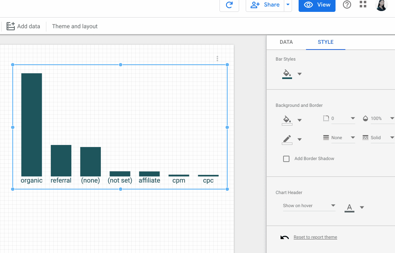Expand the Show on hover dropdown
Image resolution: width=395 pixels, height=253 pixels.
point(309,206)
